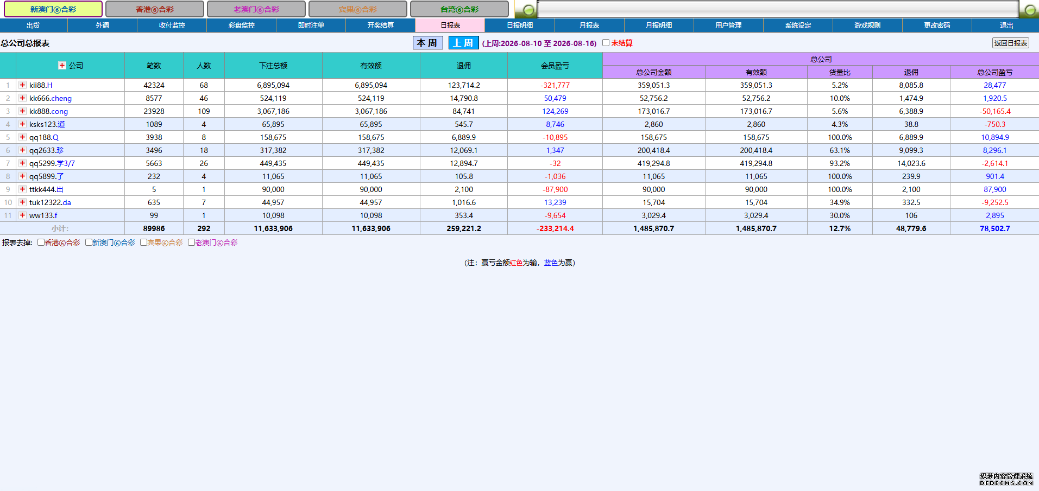Viewport: 1039px width, 491px height.
Task: Expand the kii88.H company row
Action: pos(22,85)
